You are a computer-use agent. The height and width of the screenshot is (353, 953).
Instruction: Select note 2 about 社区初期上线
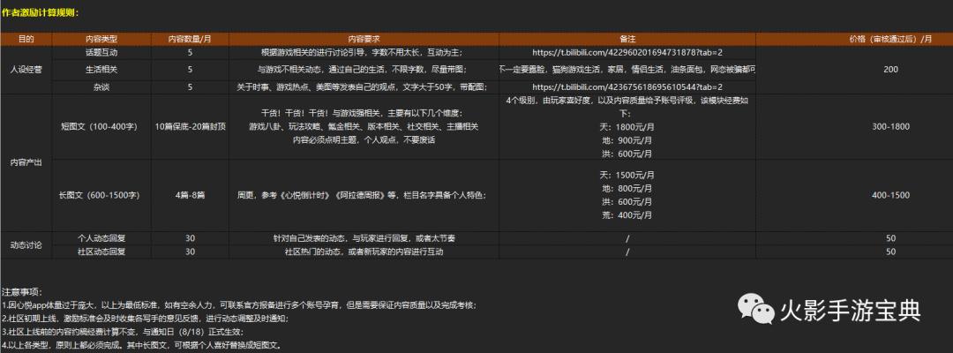click(x=146, y=319)
